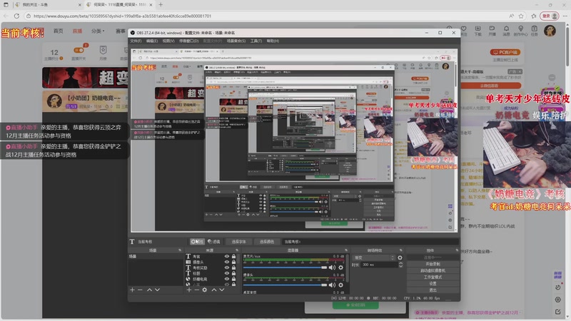The height and width of the screenshot is (321, 571).
Task: Open user avatar in Douyu header
Action: [x=550, y=31]
